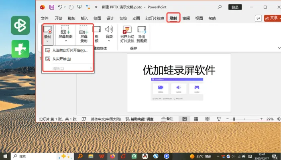Image resolution: width=281 pixels, height=160 pixels.
Task: Open the green plus desktop app icon
Action: point(20,49)
